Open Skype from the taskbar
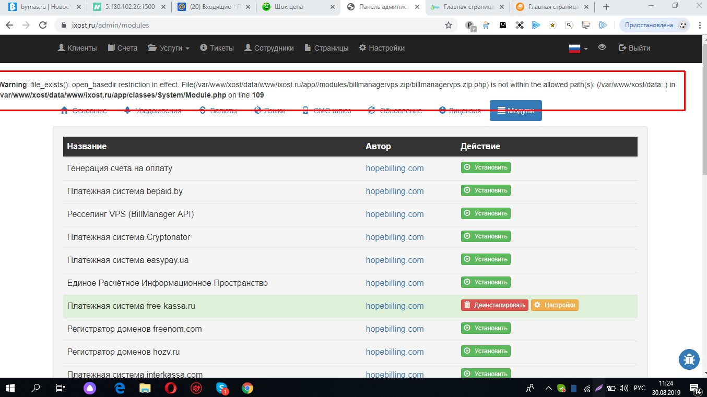 222,388
